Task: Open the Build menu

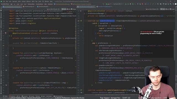Action: coord(33,1)
